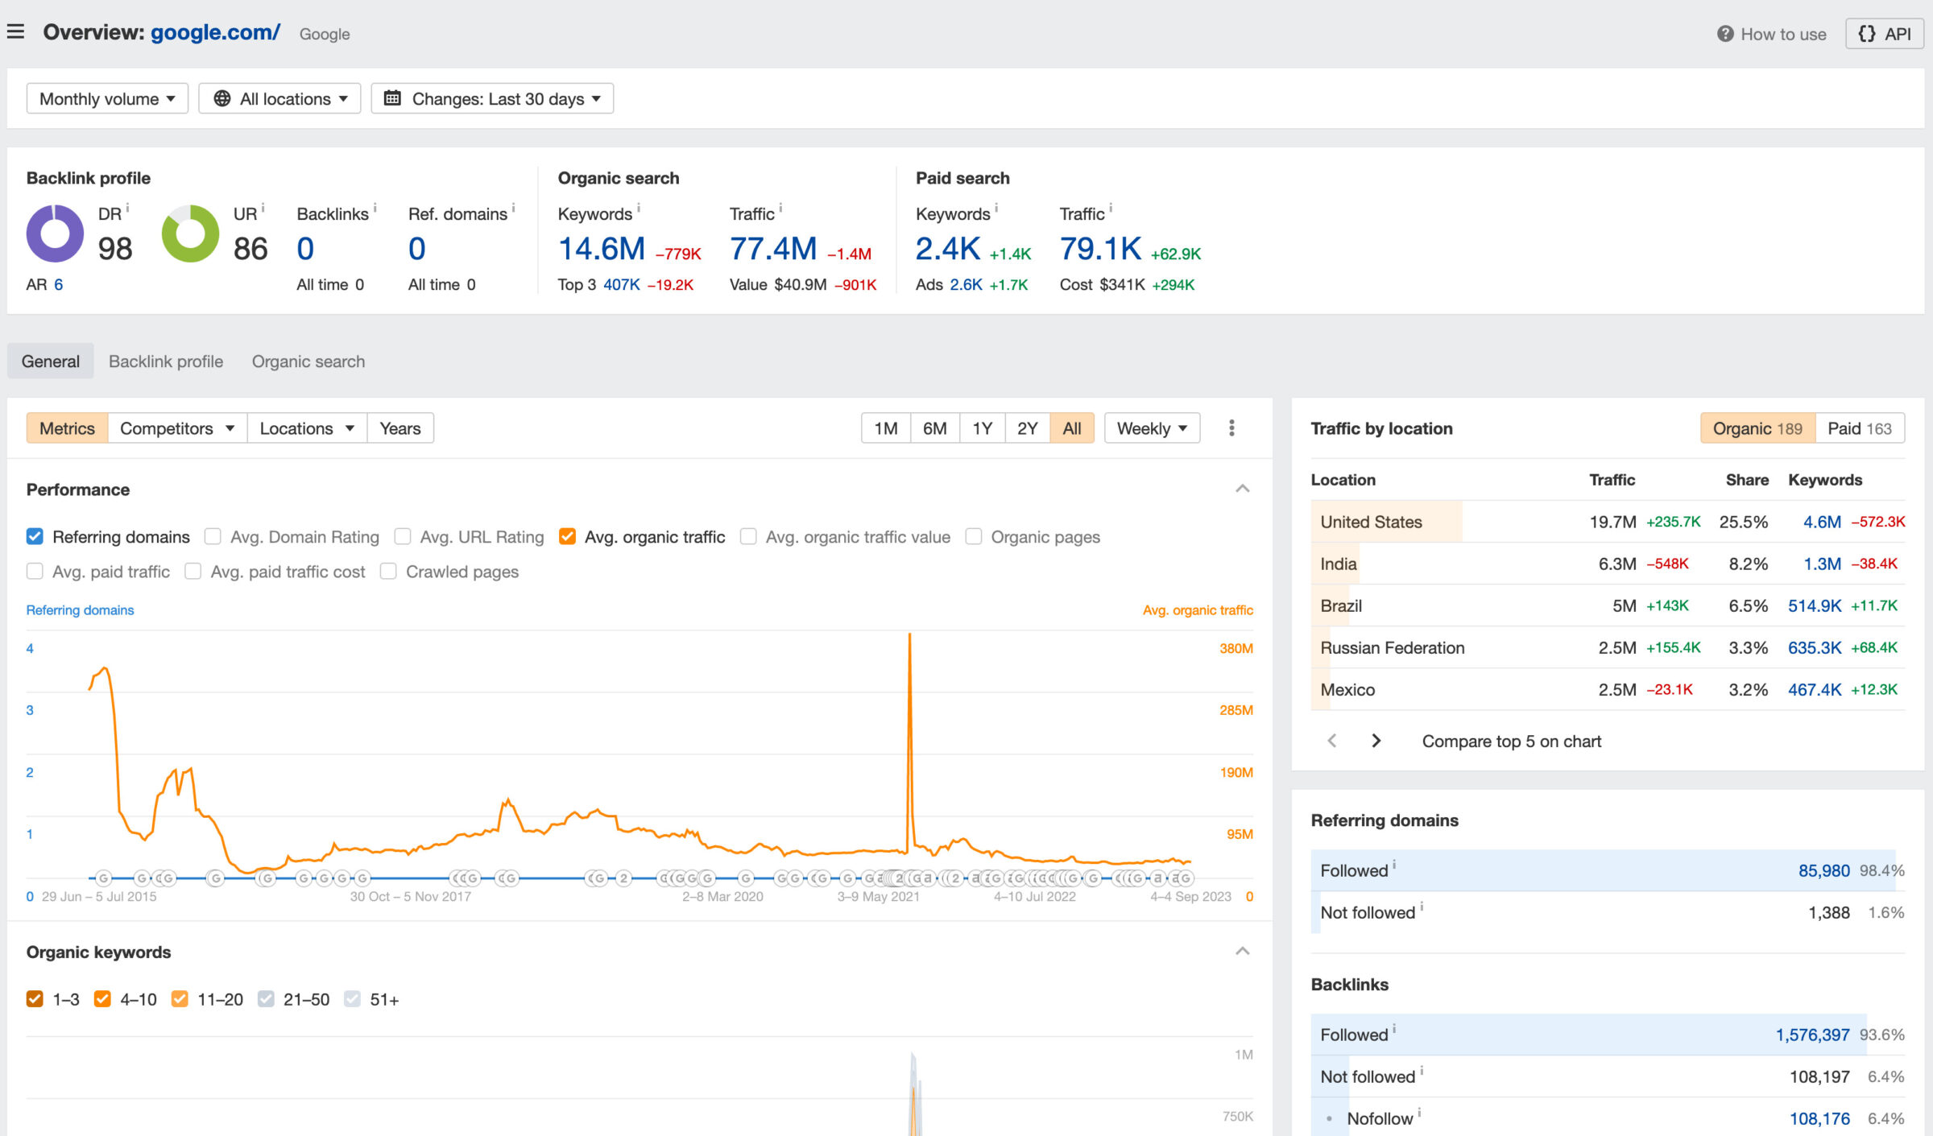The width and height of the screenshot is (1933, 1136).
Task: Click info icon beside Backlinks Followed
Action: click(1394, 1029)
